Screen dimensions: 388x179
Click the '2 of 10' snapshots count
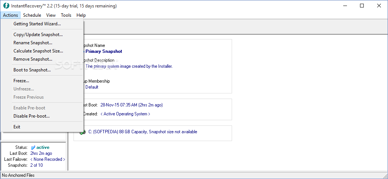tap(37, 165)
